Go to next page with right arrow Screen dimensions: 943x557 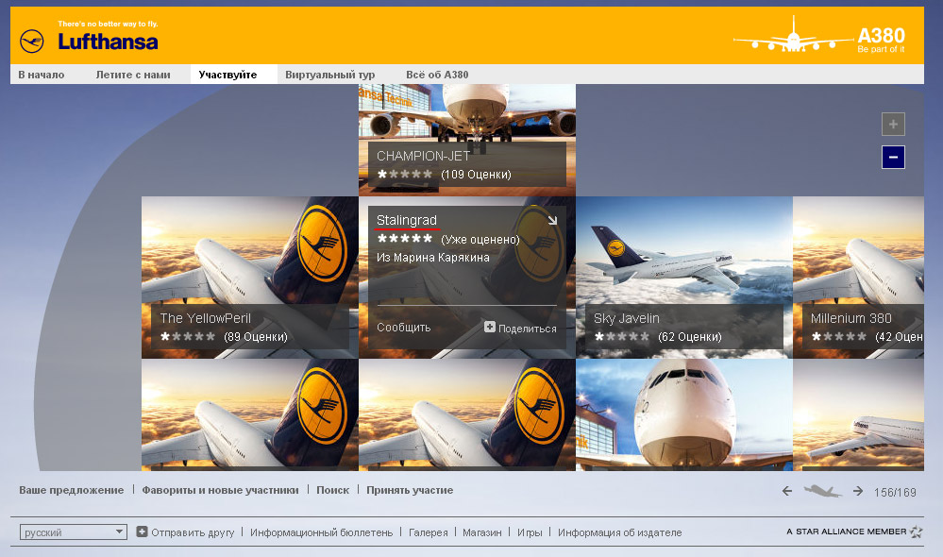(x=858, y=492)
